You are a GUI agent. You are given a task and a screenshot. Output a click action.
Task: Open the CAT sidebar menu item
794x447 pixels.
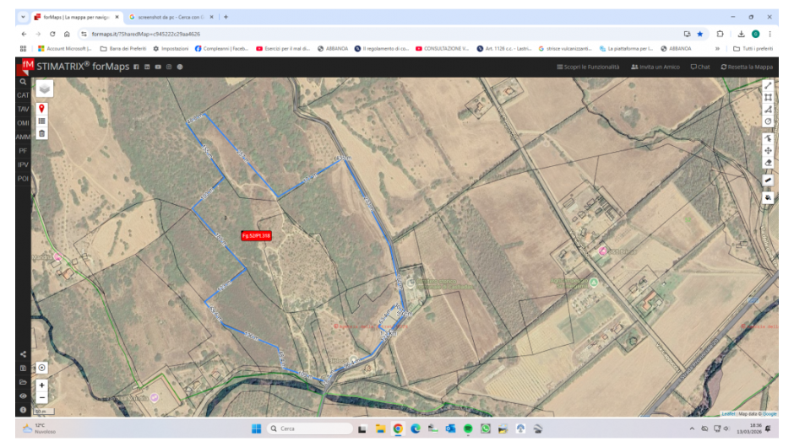[23, 95]
